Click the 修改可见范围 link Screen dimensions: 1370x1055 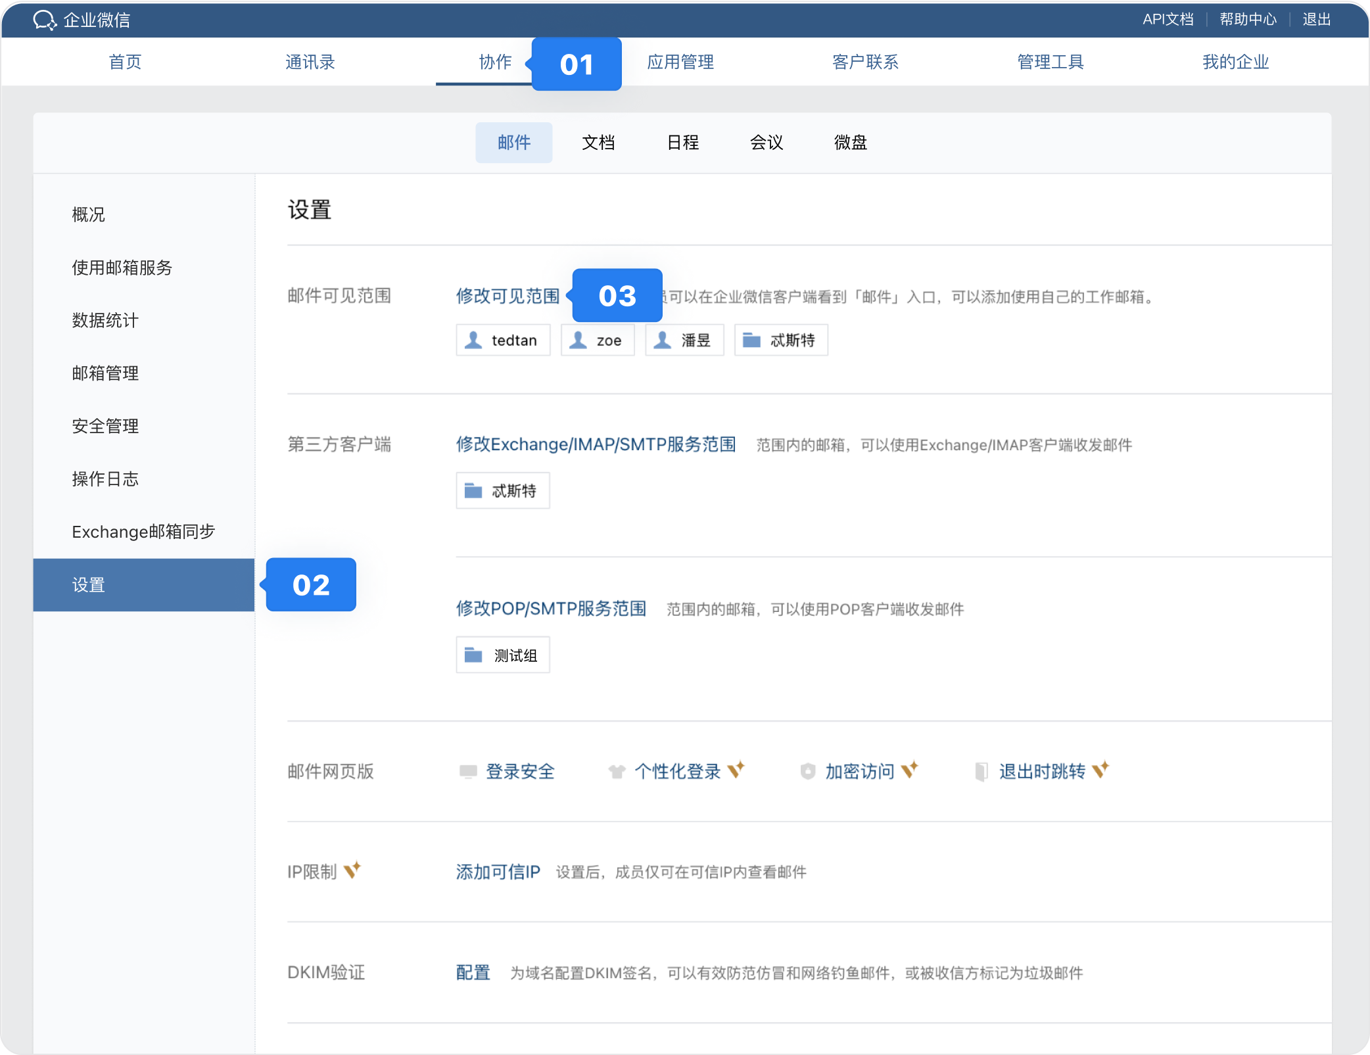click(x=508, y=296)
